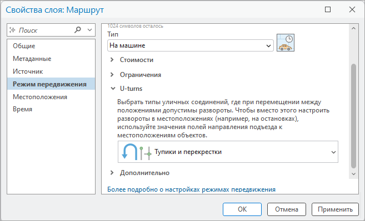Screen dimensions: 365x221
Task: Close the Свойства слоя dialog
Action: click(352, 9)
